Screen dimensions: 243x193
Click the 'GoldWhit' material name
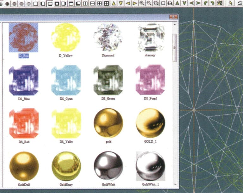point(109,184)
